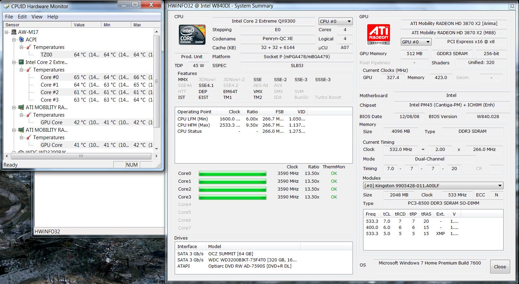Image resolution: width=519 pixels, height=284 pixels.
Task: Click the Intel Core 2 Extreme chip icon
Action: click(x=21, y=62)
